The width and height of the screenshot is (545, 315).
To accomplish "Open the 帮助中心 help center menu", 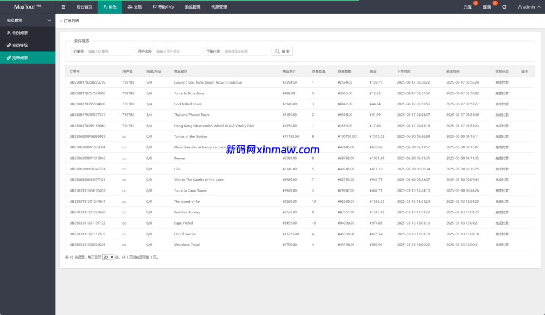I will click(162, 7).
